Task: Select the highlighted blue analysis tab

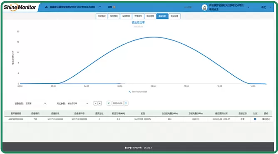Action: tap(162, 16)
